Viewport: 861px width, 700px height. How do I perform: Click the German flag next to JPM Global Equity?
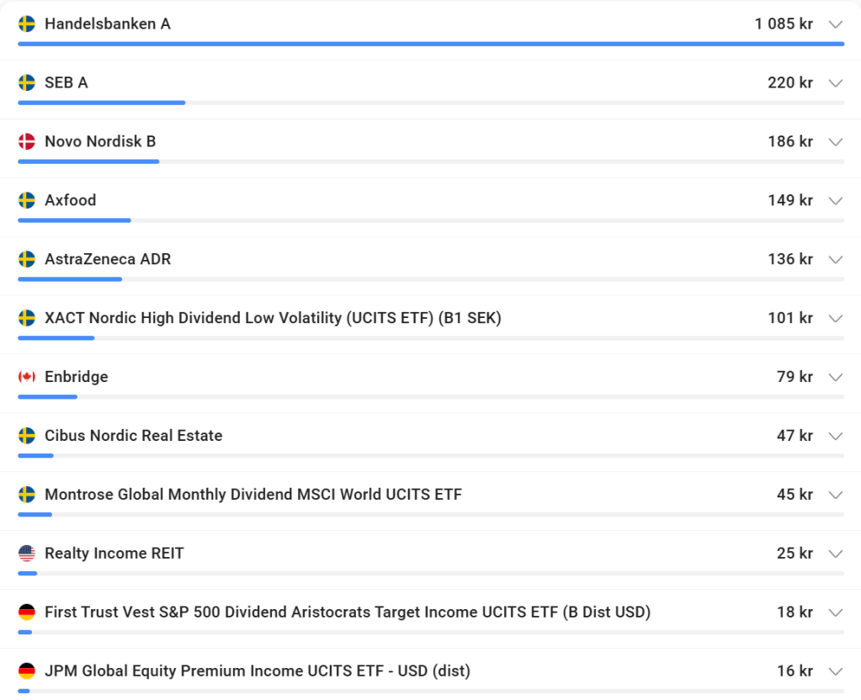[27, 671]
